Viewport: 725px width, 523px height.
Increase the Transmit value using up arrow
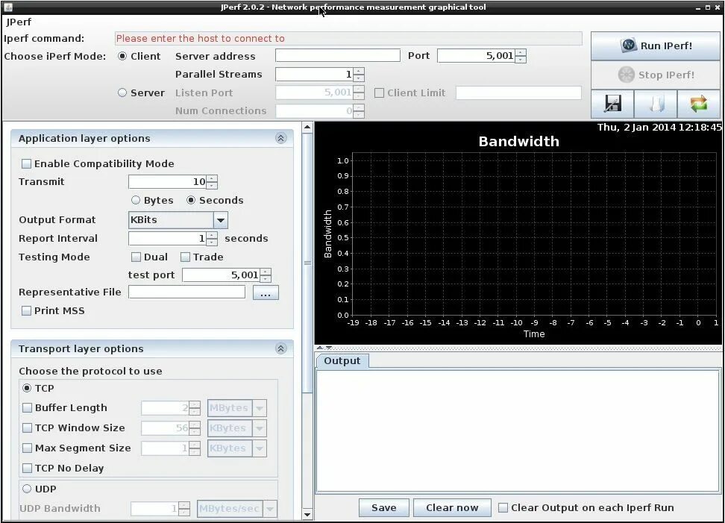212,179
